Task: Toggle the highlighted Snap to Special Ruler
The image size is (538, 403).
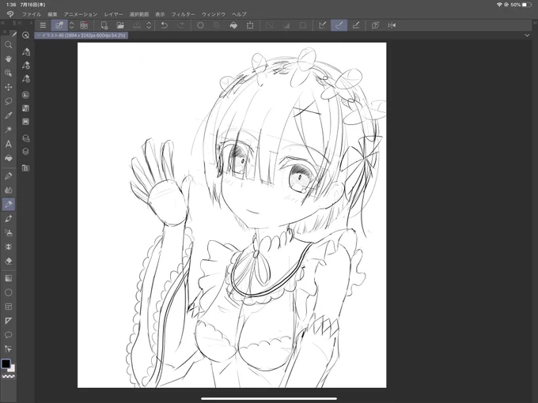Action: coord(339,25)
